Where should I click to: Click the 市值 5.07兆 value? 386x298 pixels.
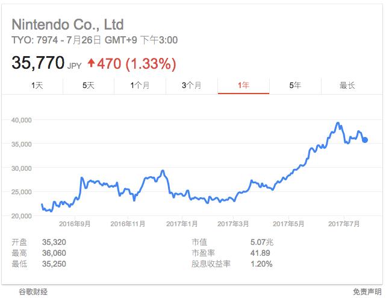click(261, 242)
